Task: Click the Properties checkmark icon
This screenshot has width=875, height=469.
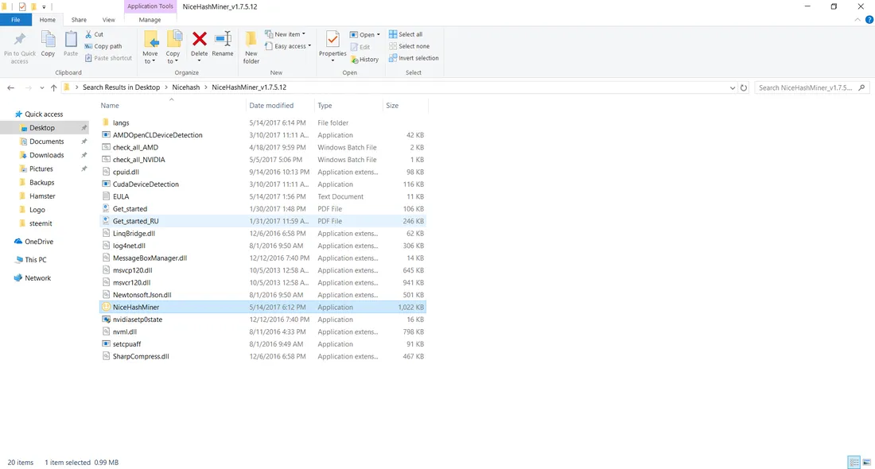Action: tap(332, 39)
